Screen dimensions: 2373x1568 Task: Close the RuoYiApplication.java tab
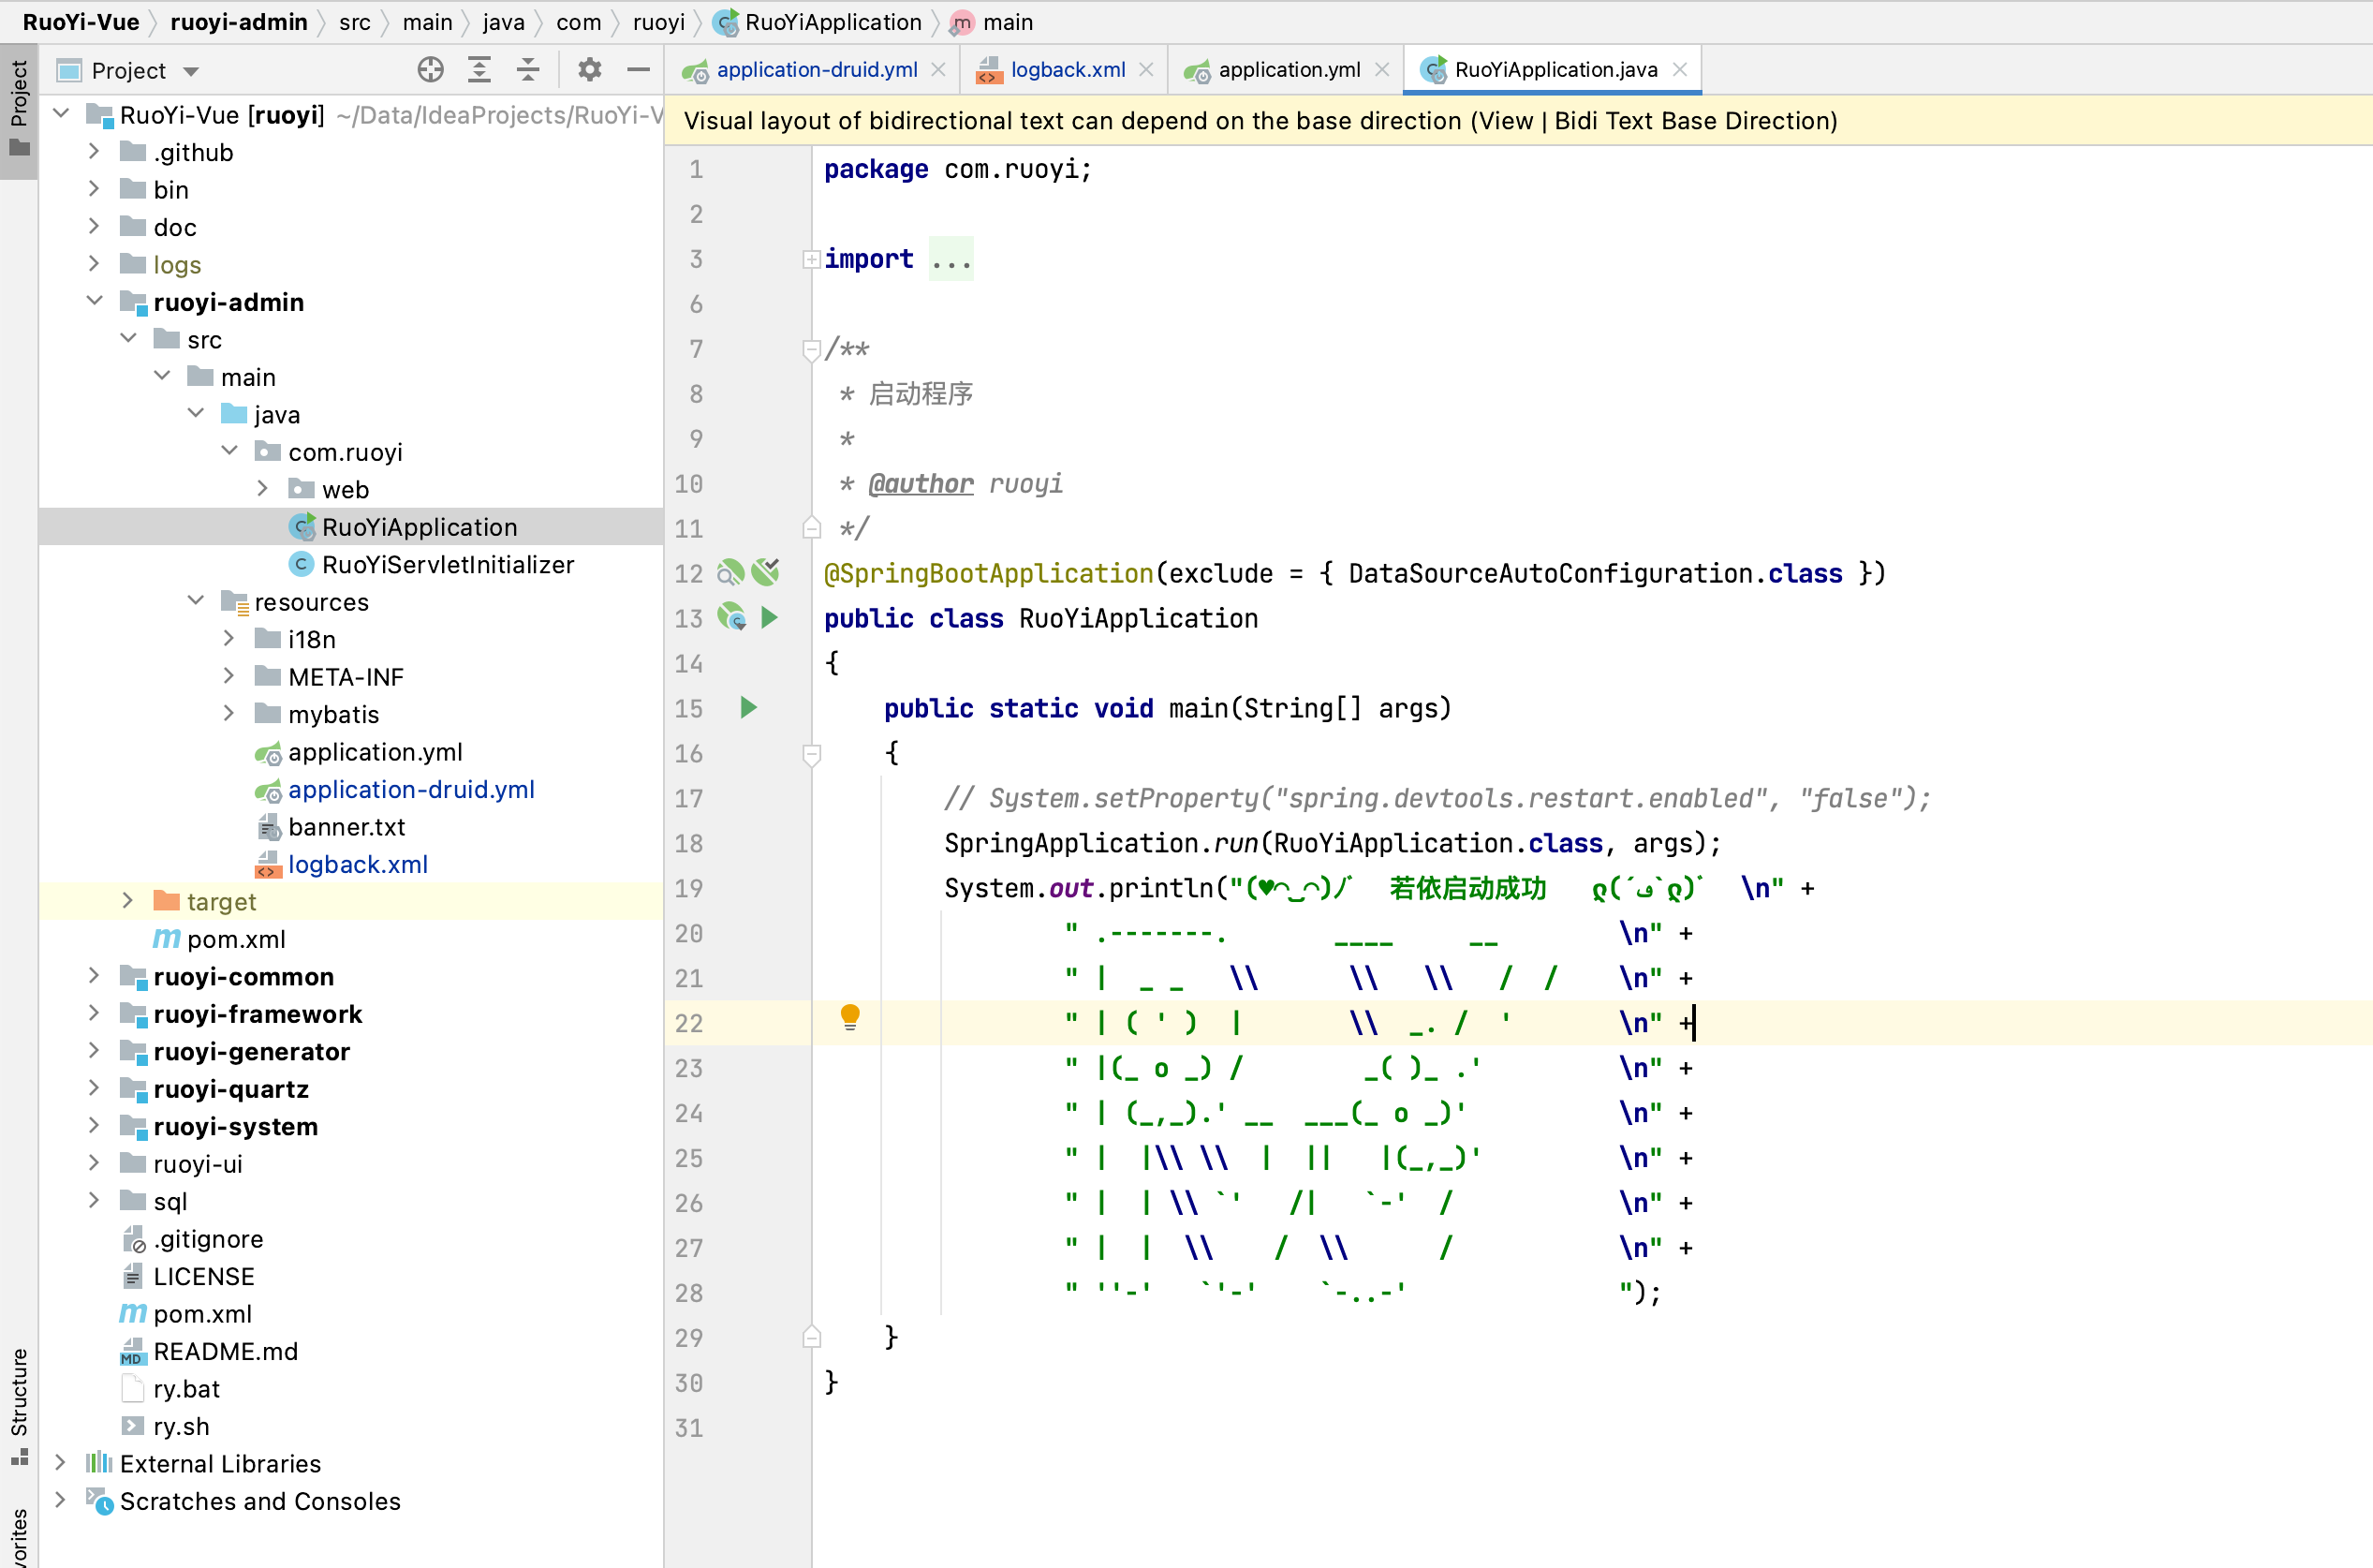coord(1680,70)
